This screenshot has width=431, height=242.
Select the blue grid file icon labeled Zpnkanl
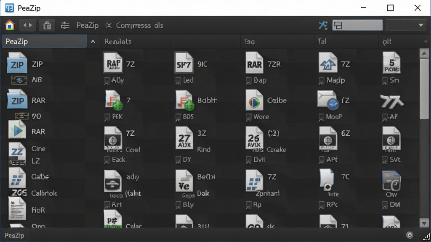click(x=254, y=180)
